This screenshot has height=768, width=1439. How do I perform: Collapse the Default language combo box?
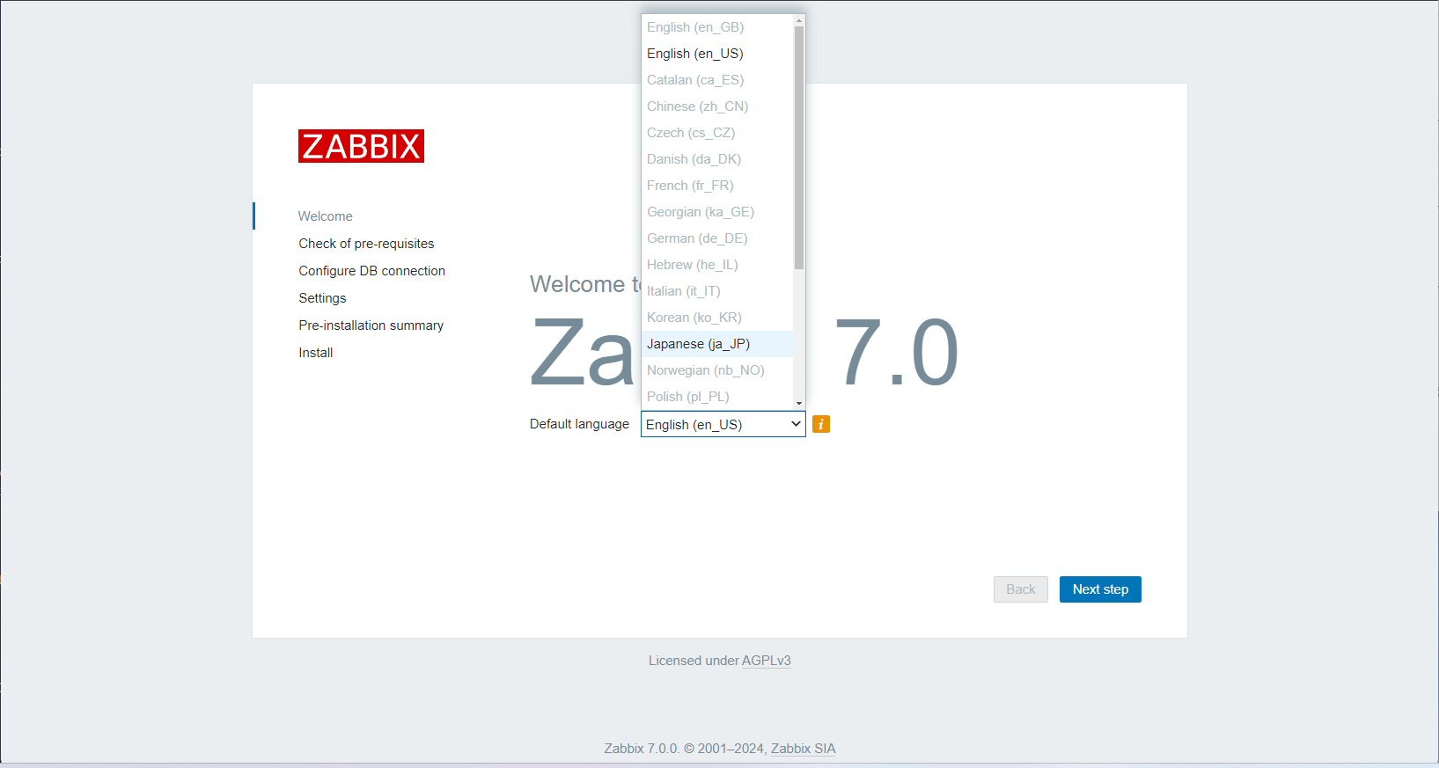pos(723,424)
